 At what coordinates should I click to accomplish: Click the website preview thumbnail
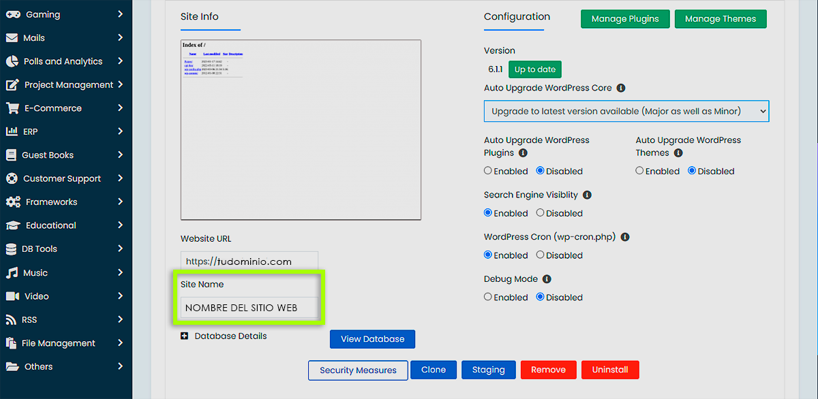(301, 129)
